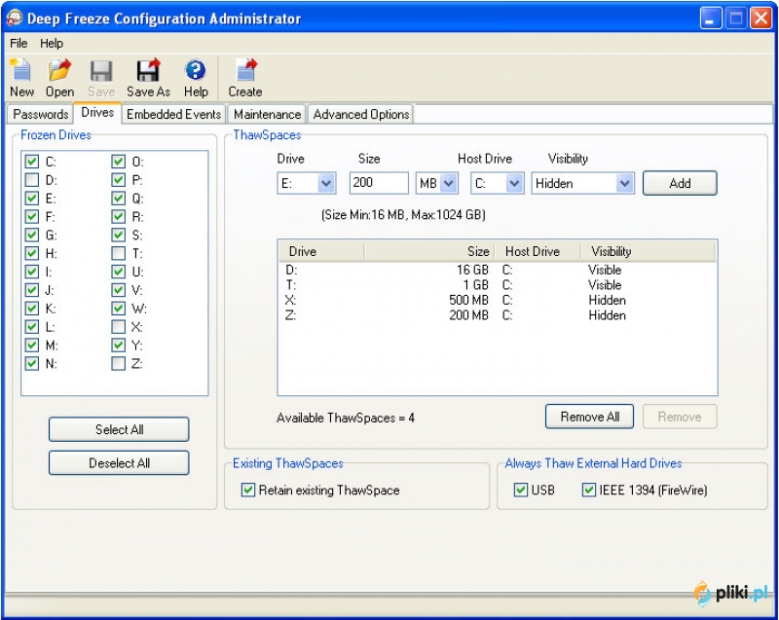
Task: Enable frozen drive Z: checkbox
Action: [x=118, y=364]
